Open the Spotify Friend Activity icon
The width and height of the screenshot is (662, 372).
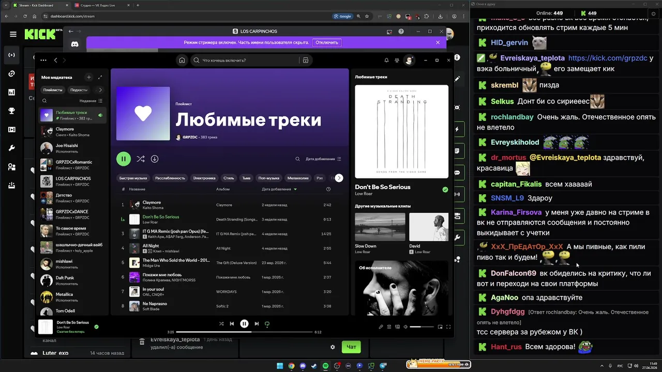click(x=397, y=60)
